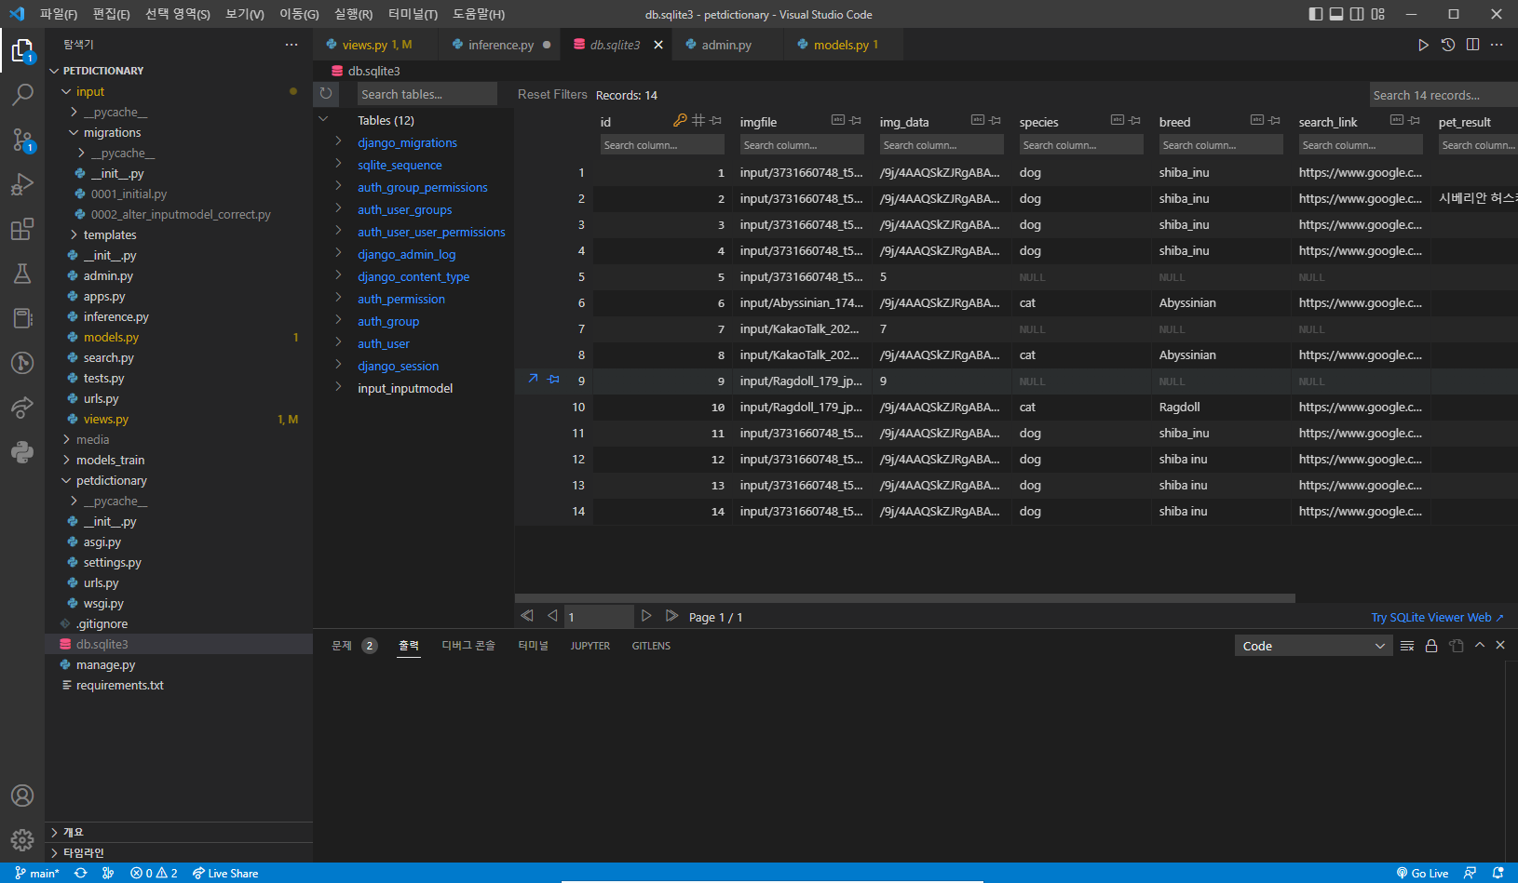Toggle the bottom panel layout
Viewport: 1518px width, 883px height.
tap(1336, 14)
